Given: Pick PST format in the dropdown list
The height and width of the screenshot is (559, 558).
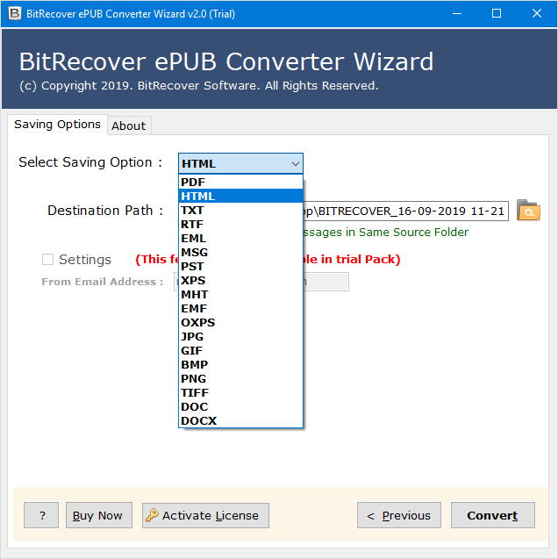Looking at the screenshot, I should pyautogui.click(x=240, y=266).
